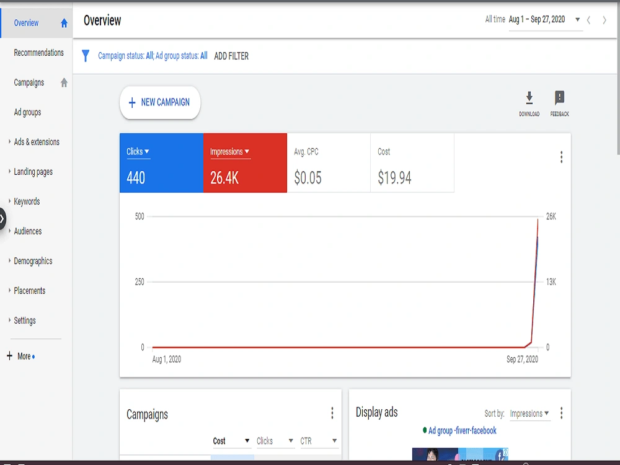Open the Sort by Impressions dropdown
Viewport: 620px width, 465px height.
(529, 414)
